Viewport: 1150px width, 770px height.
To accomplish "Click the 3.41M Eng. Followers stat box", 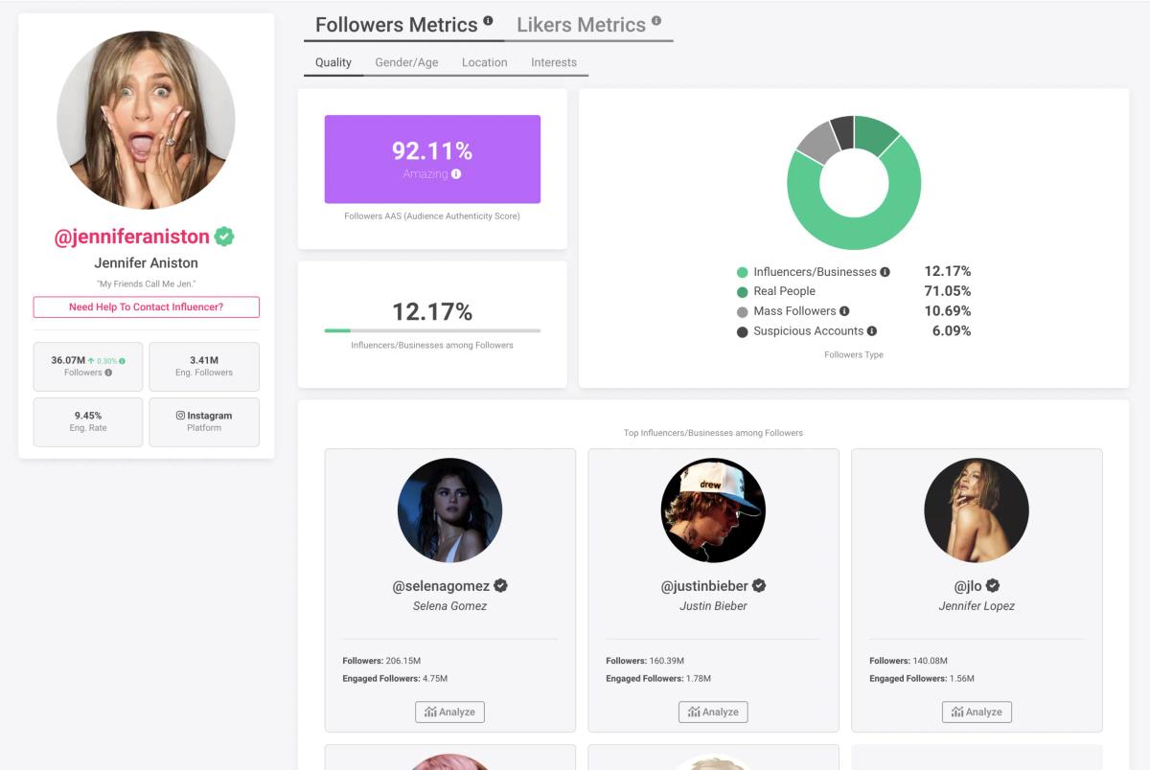I will (204, 367).
